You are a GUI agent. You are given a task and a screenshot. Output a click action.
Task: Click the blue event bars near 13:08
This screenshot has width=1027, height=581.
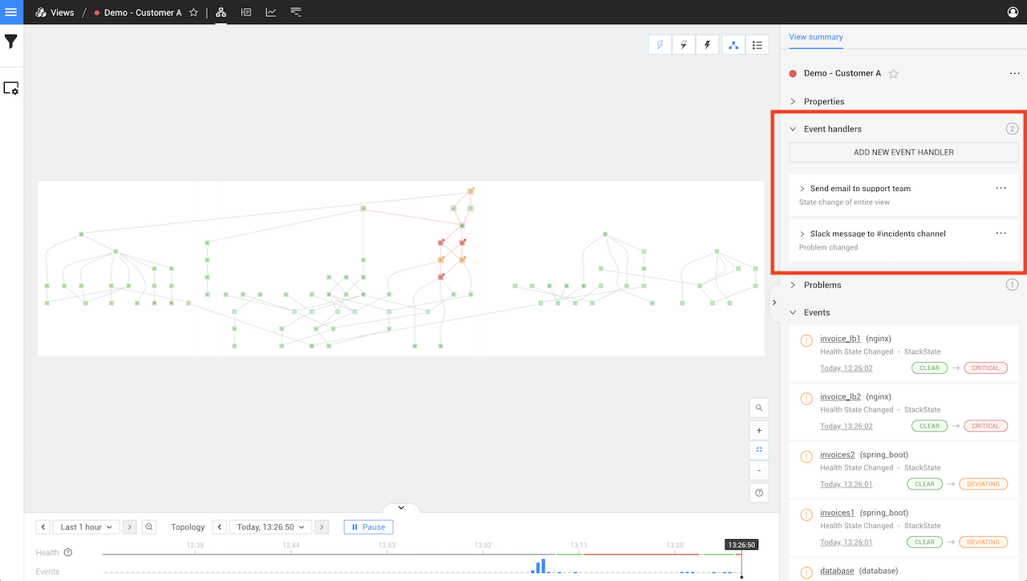[538, 566]
